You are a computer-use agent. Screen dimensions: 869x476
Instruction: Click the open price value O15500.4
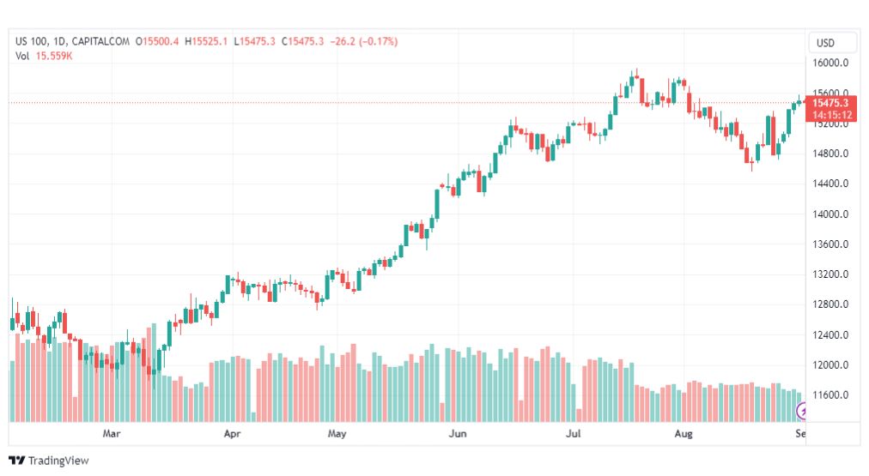point(157,41)
